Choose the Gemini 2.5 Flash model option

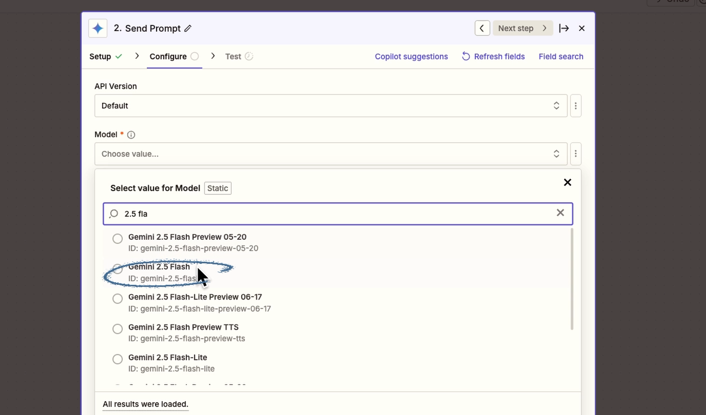(x=337, y=272)
